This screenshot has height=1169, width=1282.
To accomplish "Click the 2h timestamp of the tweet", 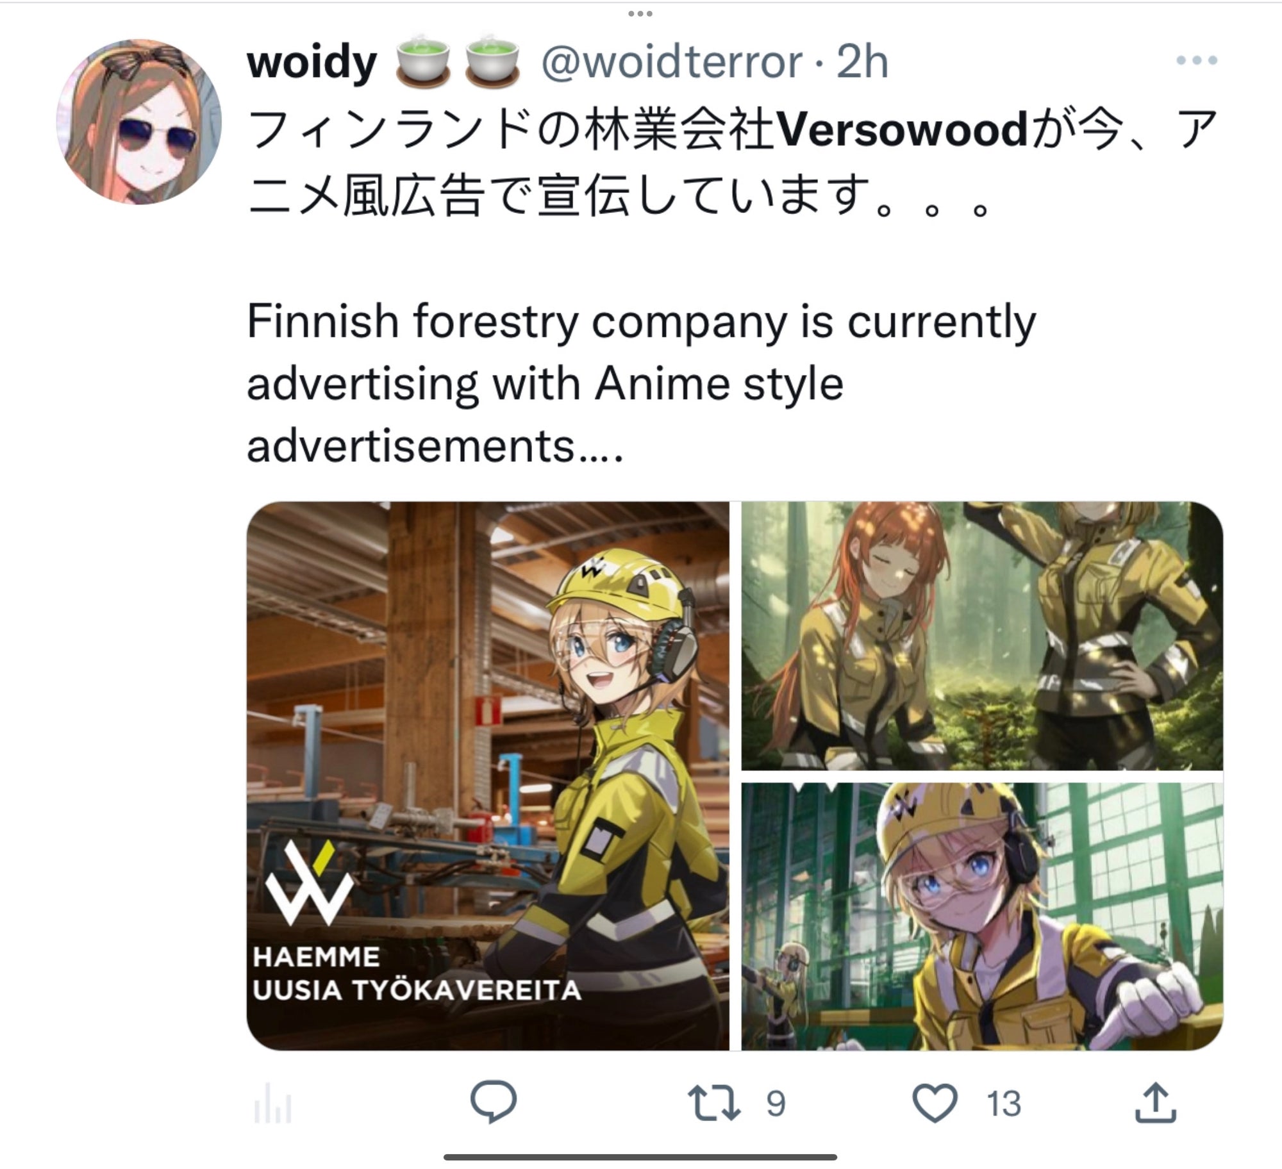I will [x=862, y=62].
